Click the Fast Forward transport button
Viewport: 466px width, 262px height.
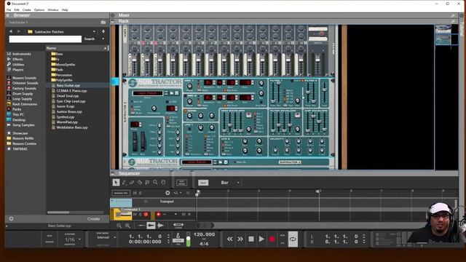point(240,239)
